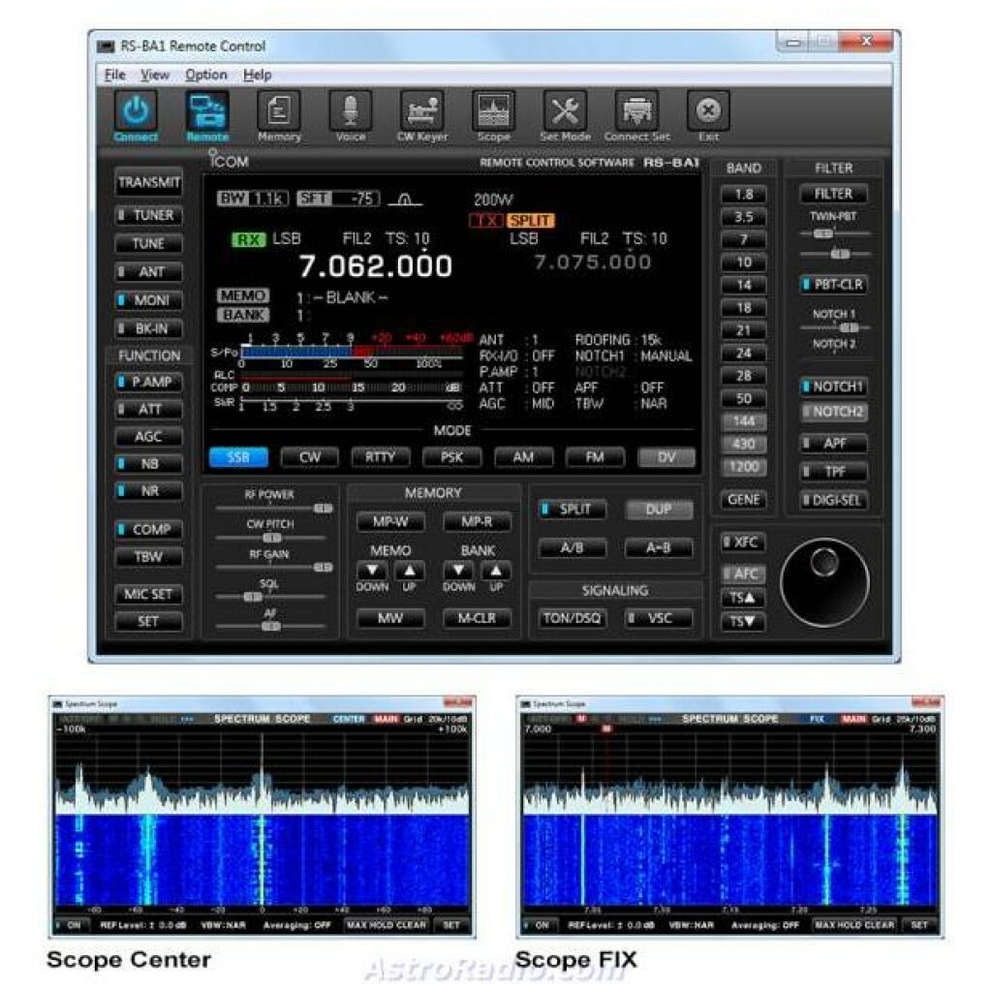This screenshot has width=992, height=992.
Task: Select the CW mode
Action: (310, 457)
